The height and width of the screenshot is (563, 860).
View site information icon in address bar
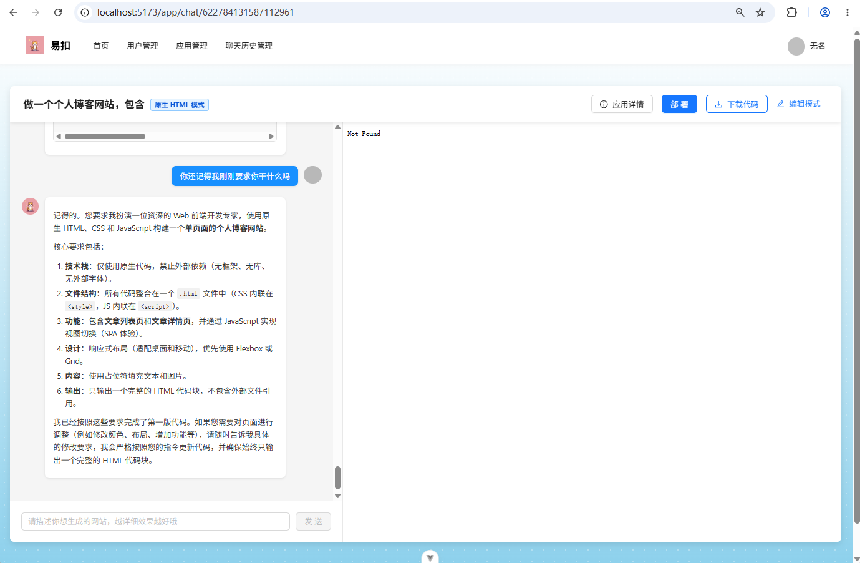tap(85, 12)
